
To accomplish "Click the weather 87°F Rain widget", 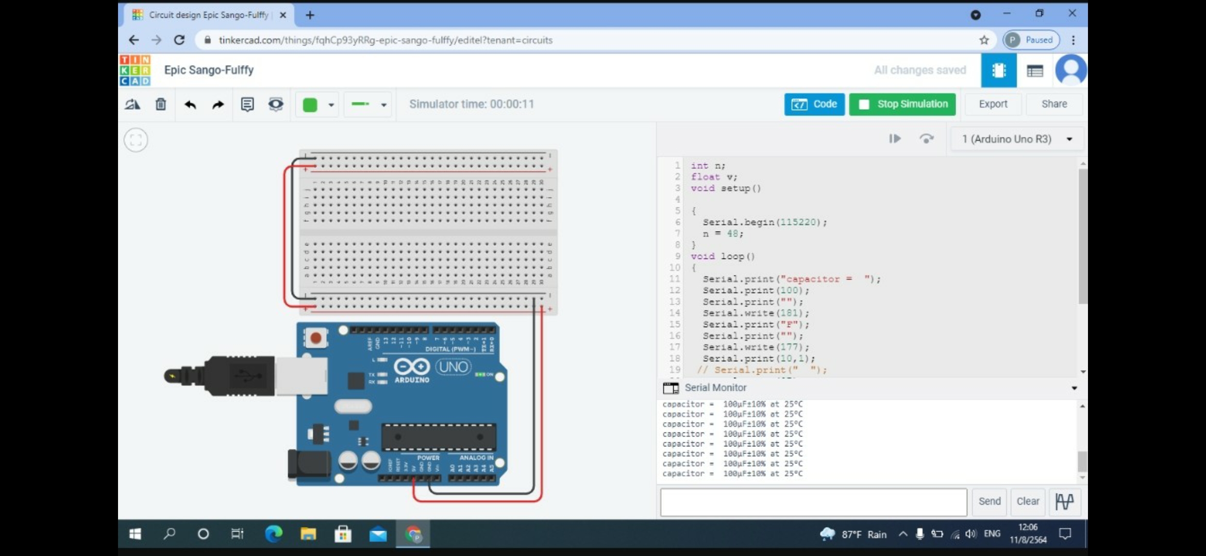I will click(x=853, y=534).
